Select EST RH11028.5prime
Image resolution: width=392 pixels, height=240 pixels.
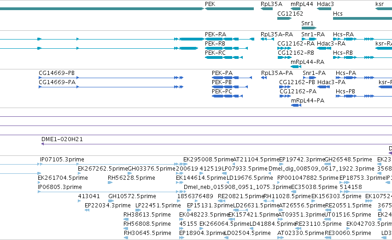[x=287, y=196]
